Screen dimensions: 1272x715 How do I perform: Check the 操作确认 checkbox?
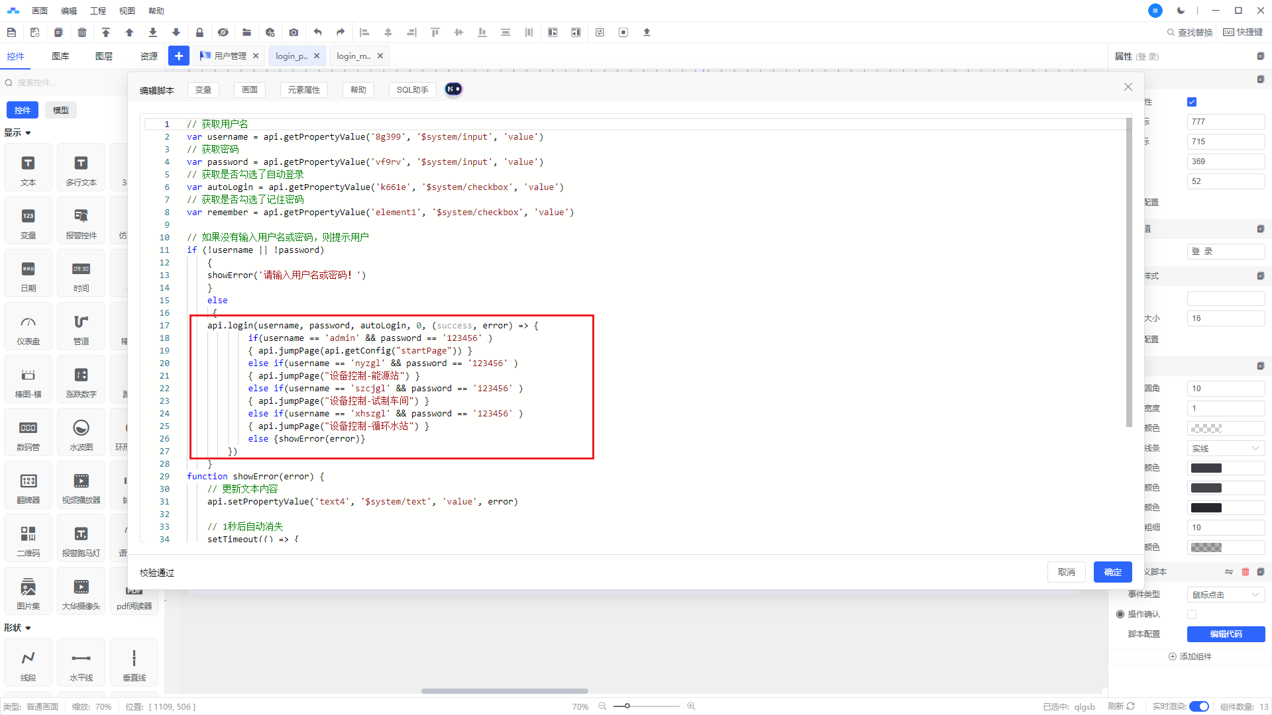[x=1192, y=614]
